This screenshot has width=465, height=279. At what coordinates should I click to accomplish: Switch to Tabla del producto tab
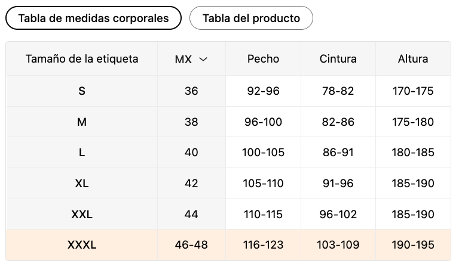tap(251, 18)
